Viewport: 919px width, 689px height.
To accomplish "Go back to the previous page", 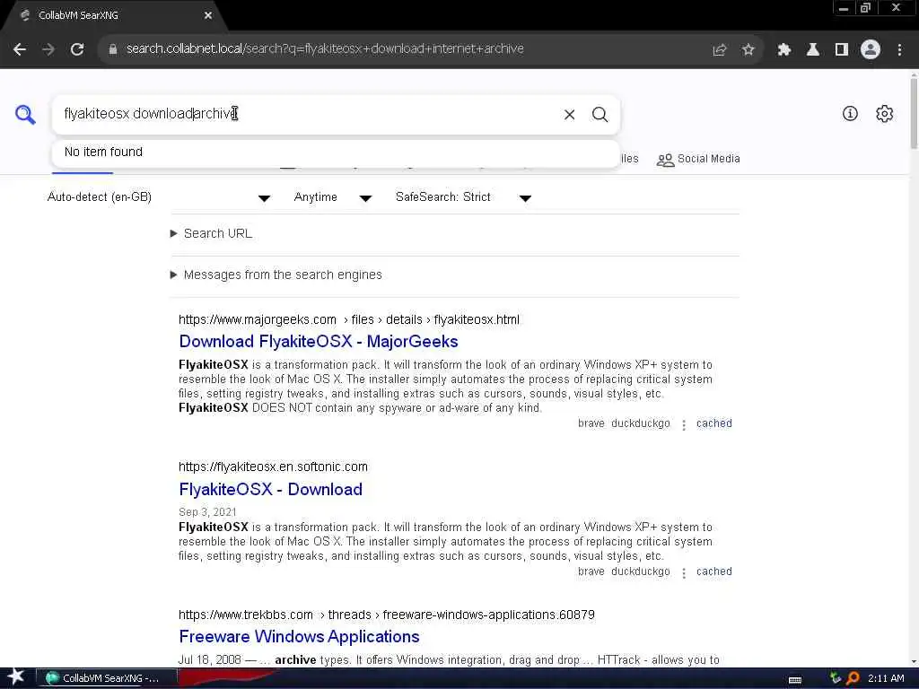I will pos(20,49).
